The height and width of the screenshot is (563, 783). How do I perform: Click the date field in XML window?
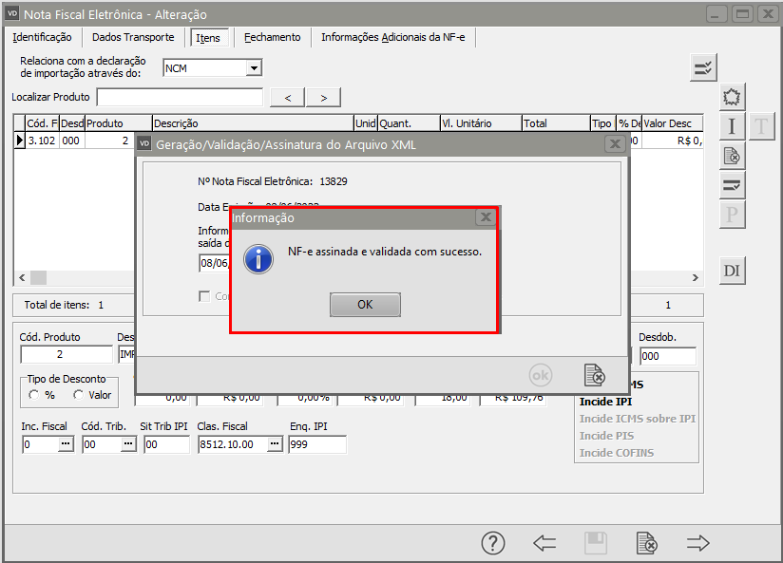pyautogui.click(x=214, y=263)
